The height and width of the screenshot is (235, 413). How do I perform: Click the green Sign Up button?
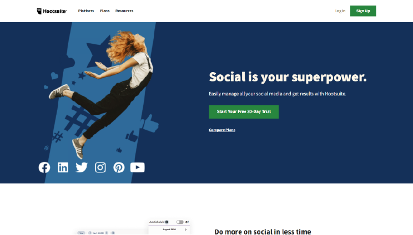pyautogui.click(x=363, y=11)
